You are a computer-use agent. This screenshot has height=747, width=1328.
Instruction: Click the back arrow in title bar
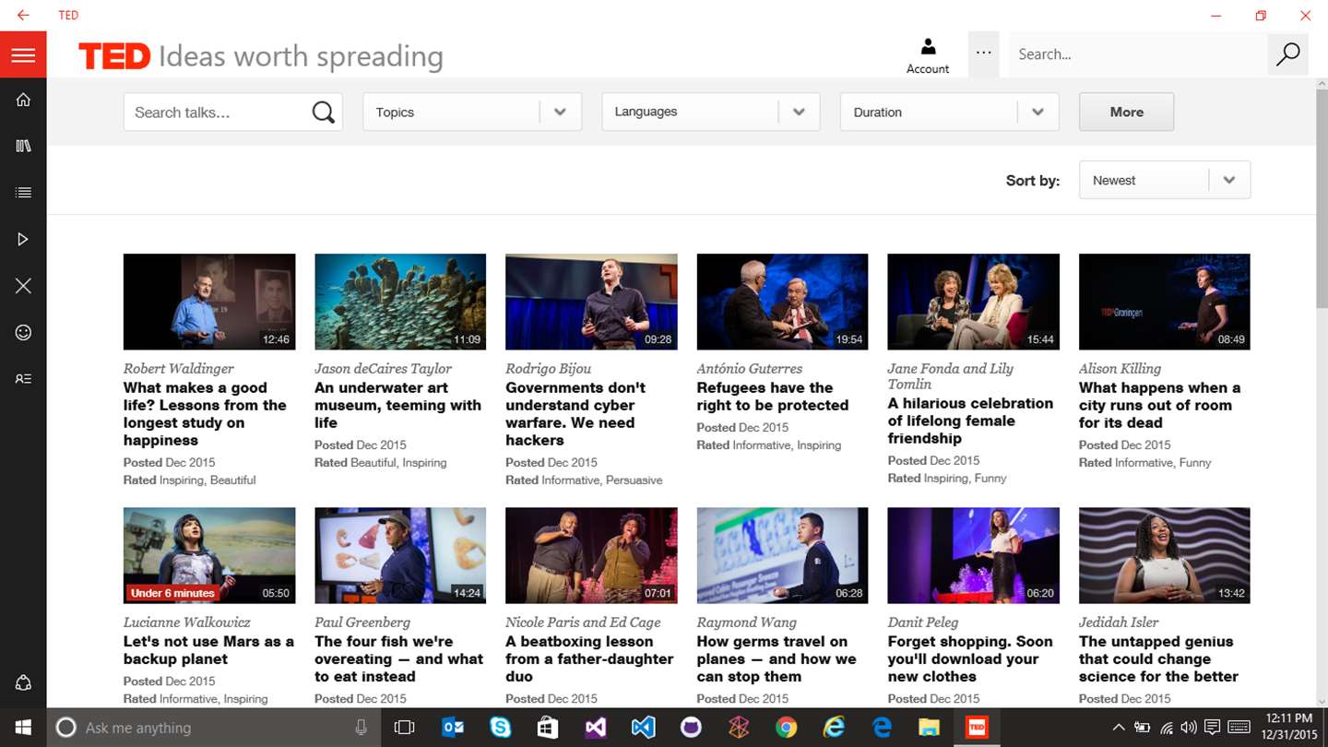click(23, 16)
